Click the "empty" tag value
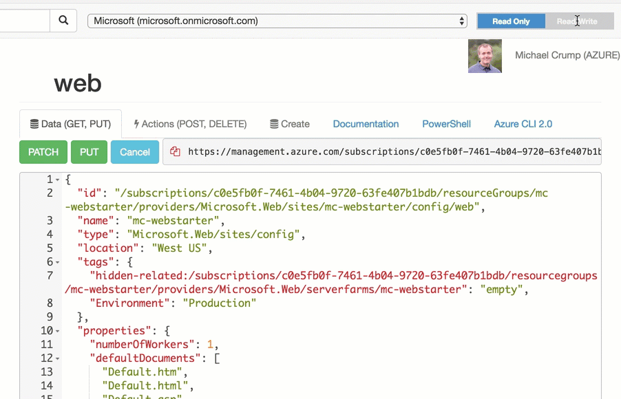This screenshot has width=621, height=399. [x=501, y=290]
